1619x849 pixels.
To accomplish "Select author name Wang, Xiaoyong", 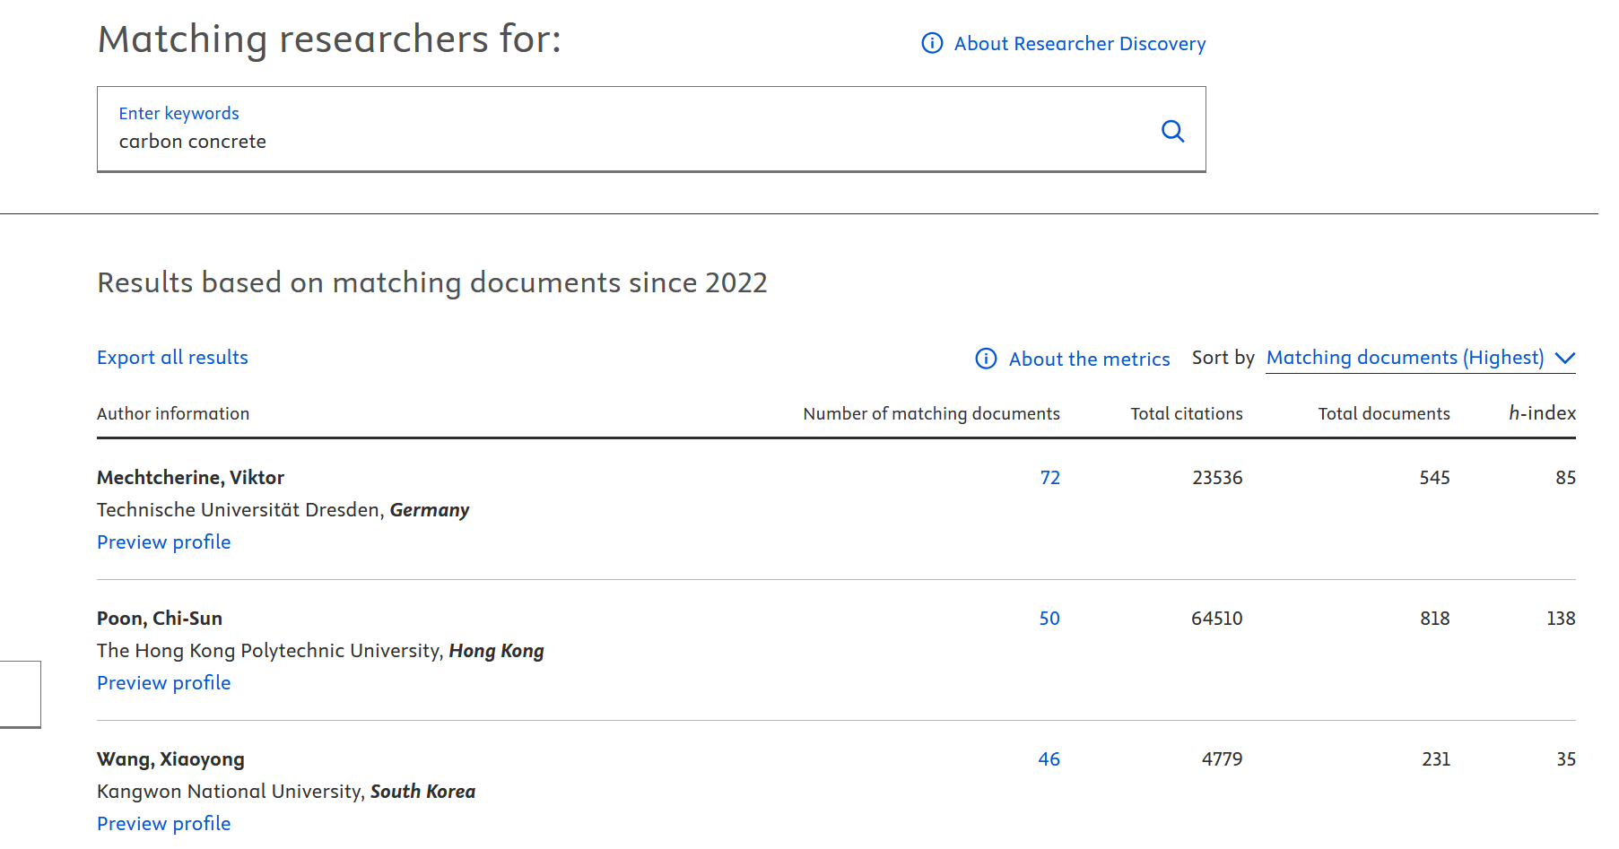I will pos(170,758).
